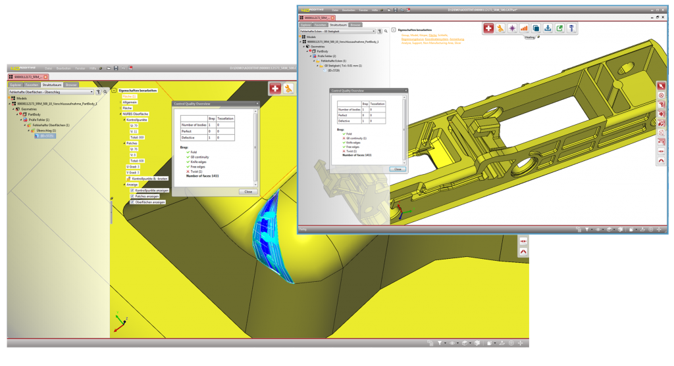Select Prüfe Fehler (2) node in right window tree
The image size is (674, 366).
pyautogui.click(x=326, y=57)
